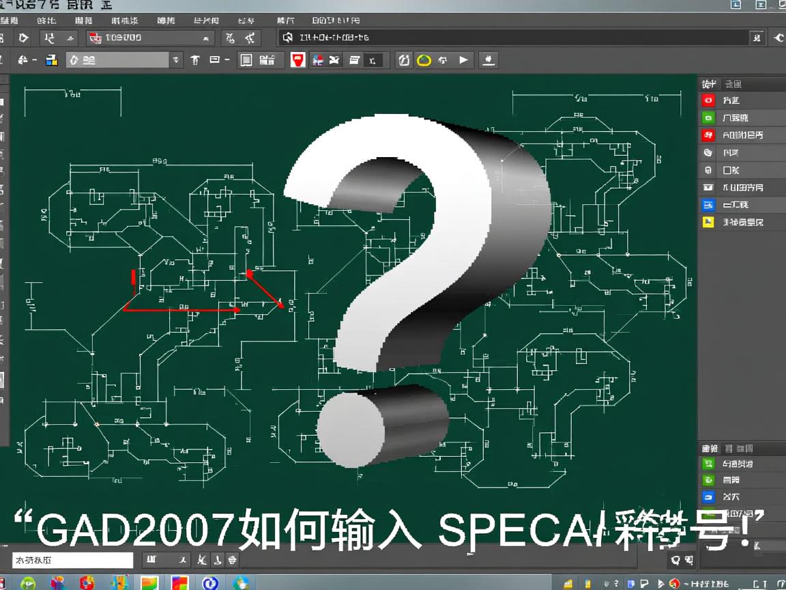786x590 pixels.
Task: Click the red tool icon atop the right panel
Action: [708, 100]
